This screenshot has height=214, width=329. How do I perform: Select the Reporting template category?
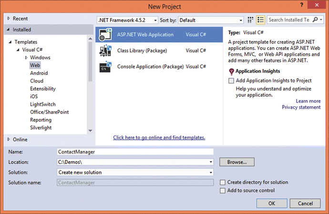(x=41, y=120)
